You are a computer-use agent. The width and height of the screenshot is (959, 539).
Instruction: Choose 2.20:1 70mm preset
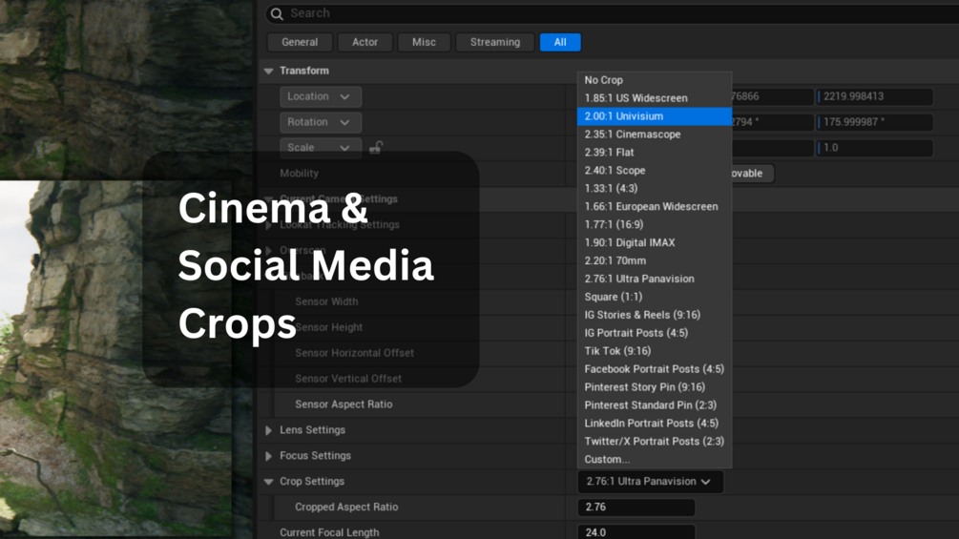pos(655,260)
